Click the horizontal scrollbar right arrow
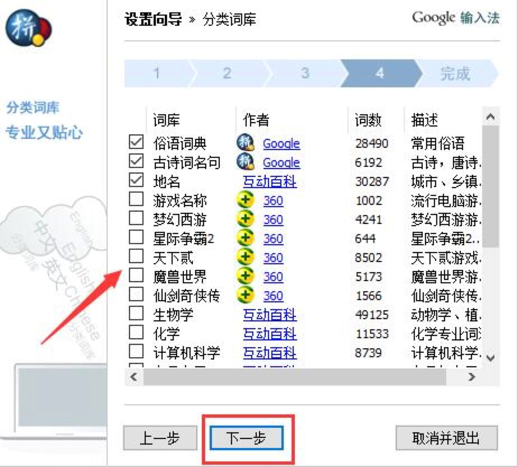This screenshot has width=518, height=467. pyautogui.click(x=473, y=378)
